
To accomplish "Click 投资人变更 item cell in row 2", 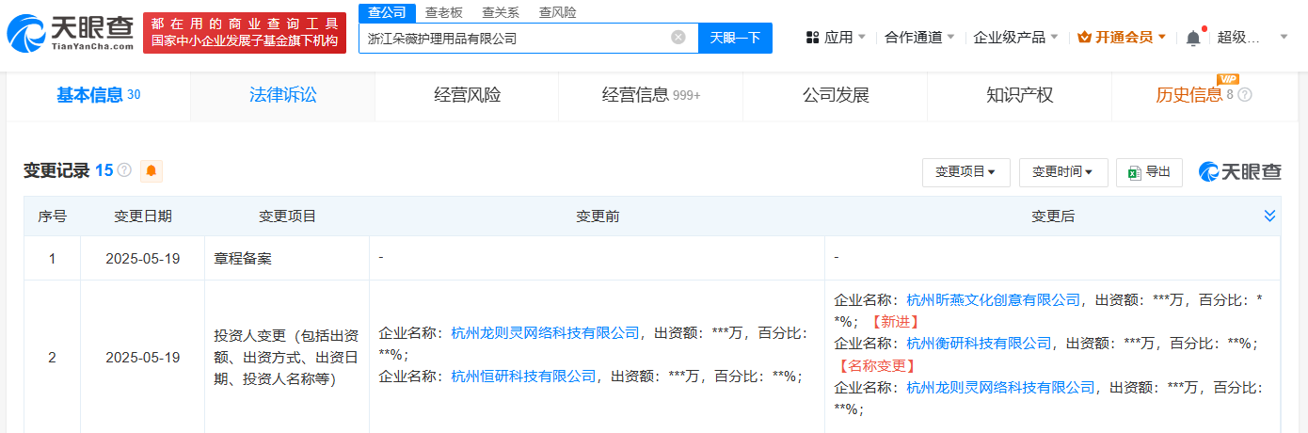I will coord(287,357).
